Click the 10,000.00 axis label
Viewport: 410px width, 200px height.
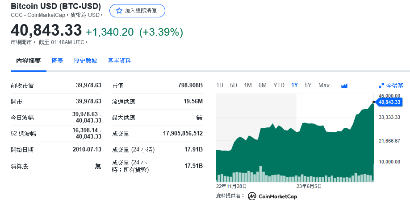[x=389, y=162]
